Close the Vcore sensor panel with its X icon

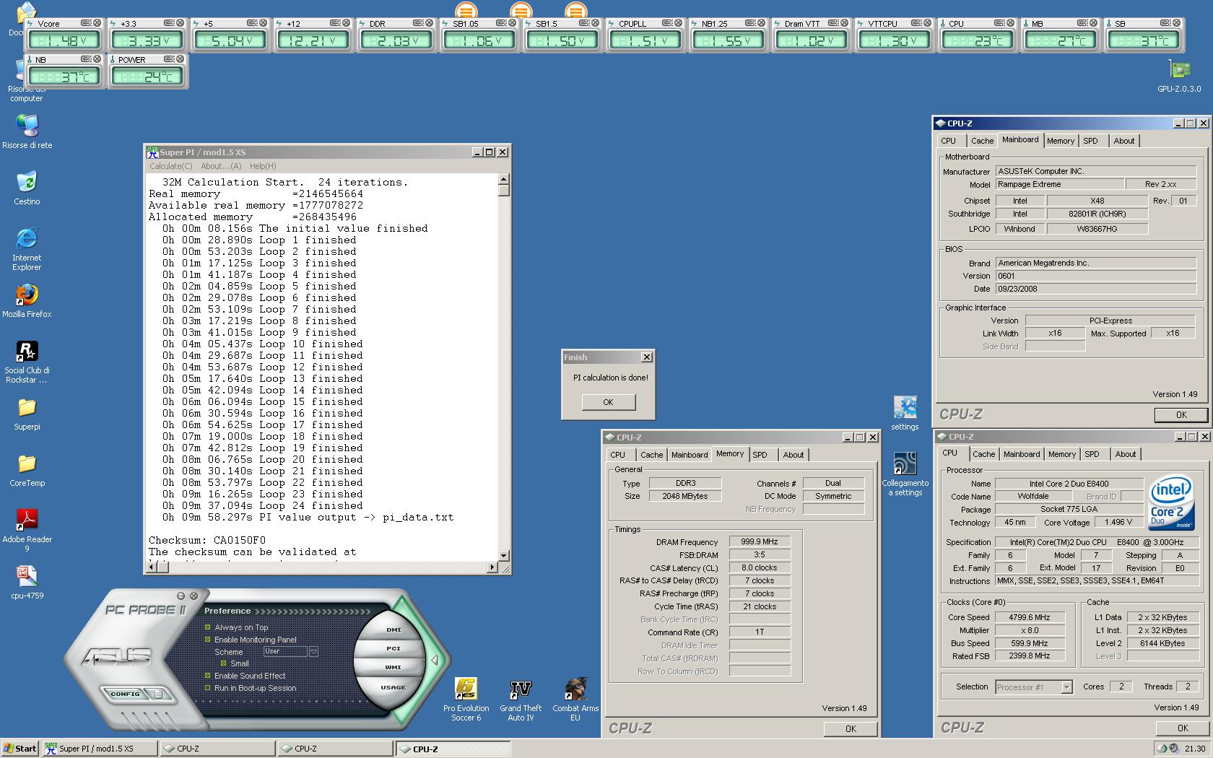pyautogui.click(x=97, y=23)
